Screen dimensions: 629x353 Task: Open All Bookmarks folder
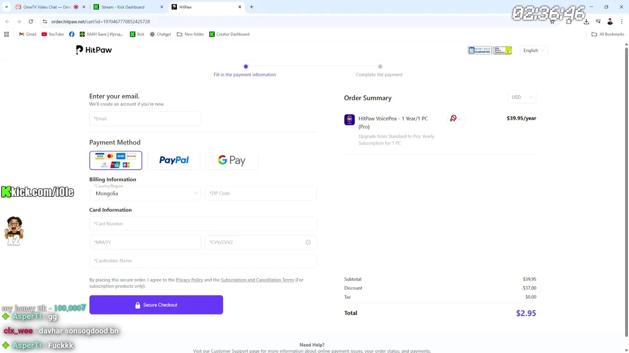pyautogui.click(x=608, y=34)
